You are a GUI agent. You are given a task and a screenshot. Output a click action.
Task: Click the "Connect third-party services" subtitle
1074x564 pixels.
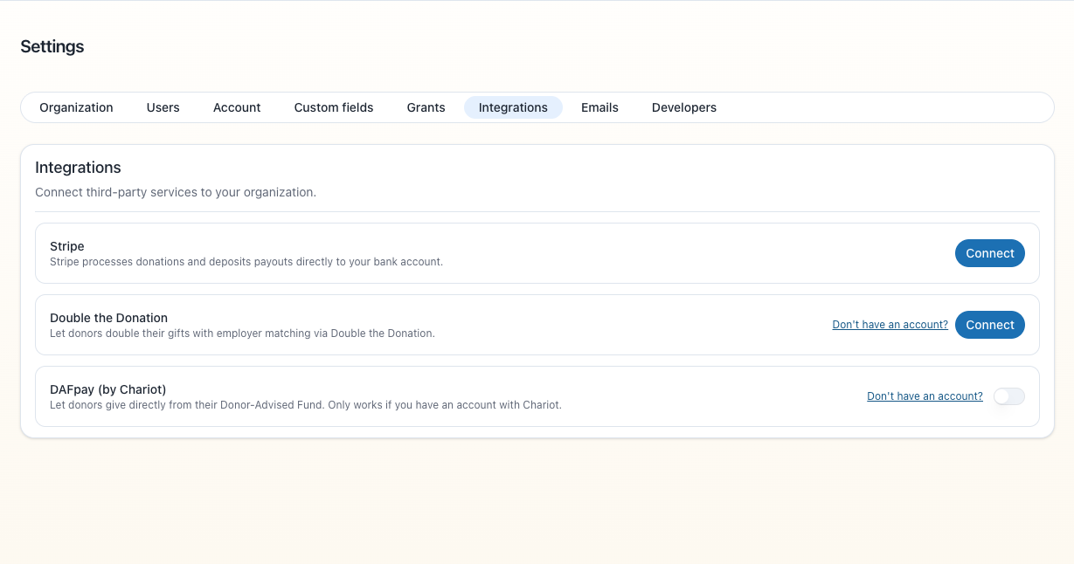click(176, 192)
